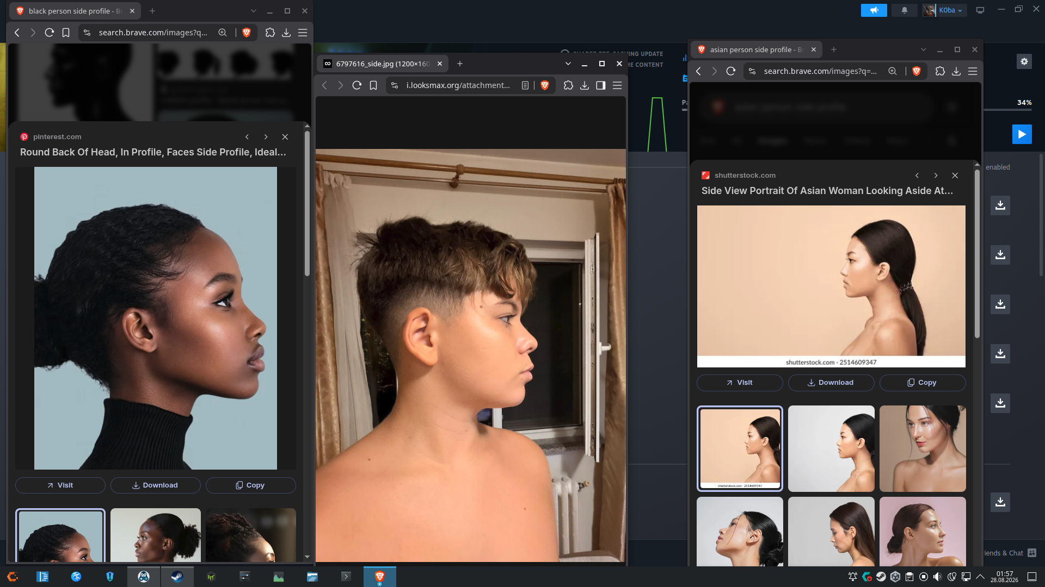
Task: Click the right panel's vertical scrollbar
Action: click(977, 254)
